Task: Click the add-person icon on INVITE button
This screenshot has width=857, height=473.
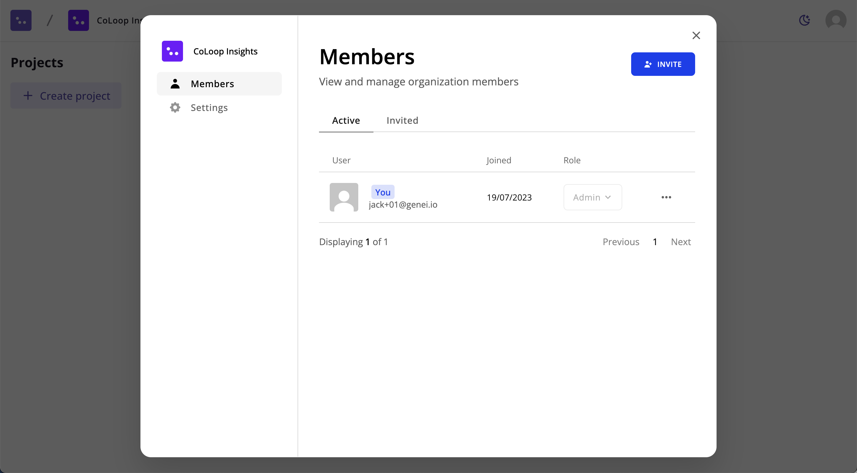Action: 648,64
